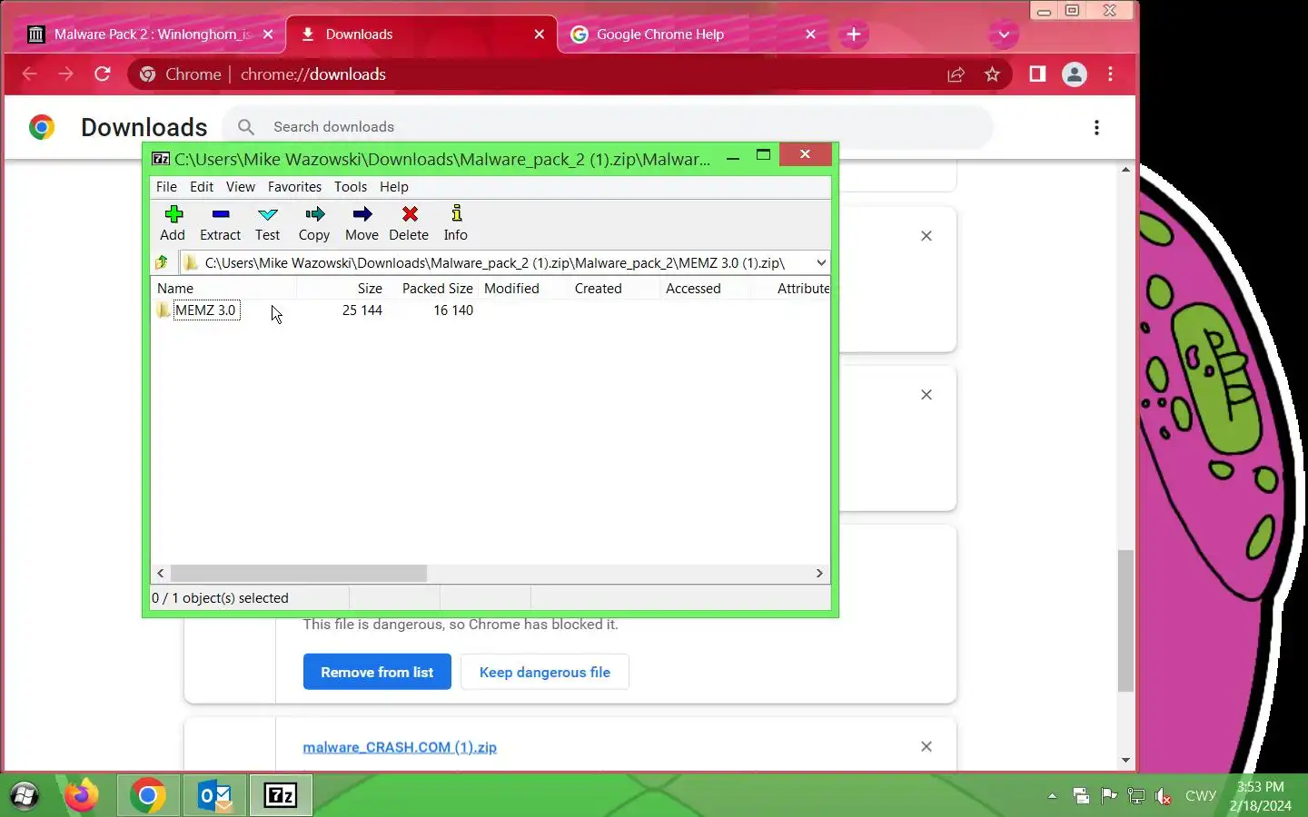Screen dimensions: 1308x817
Task: Click the 7-Zip horizontal scrollbar thumb
Action: [x=299, y=574]
